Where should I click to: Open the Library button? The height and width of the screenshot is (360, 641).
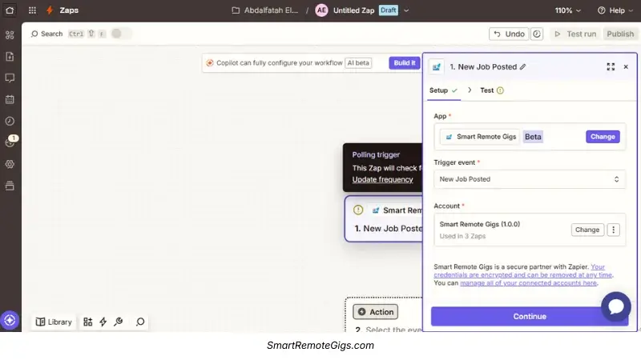(54, 322)
